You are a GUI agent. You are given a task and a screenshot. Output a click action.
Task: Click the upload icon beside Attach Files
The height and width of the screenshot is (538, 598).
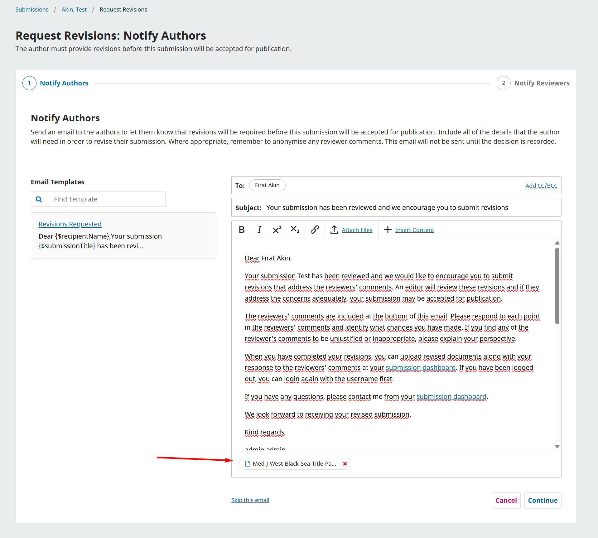tap(334, 230)
